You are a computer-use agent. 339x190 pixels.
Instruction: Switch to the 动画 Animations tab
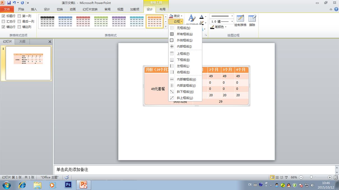pos(73,9)
